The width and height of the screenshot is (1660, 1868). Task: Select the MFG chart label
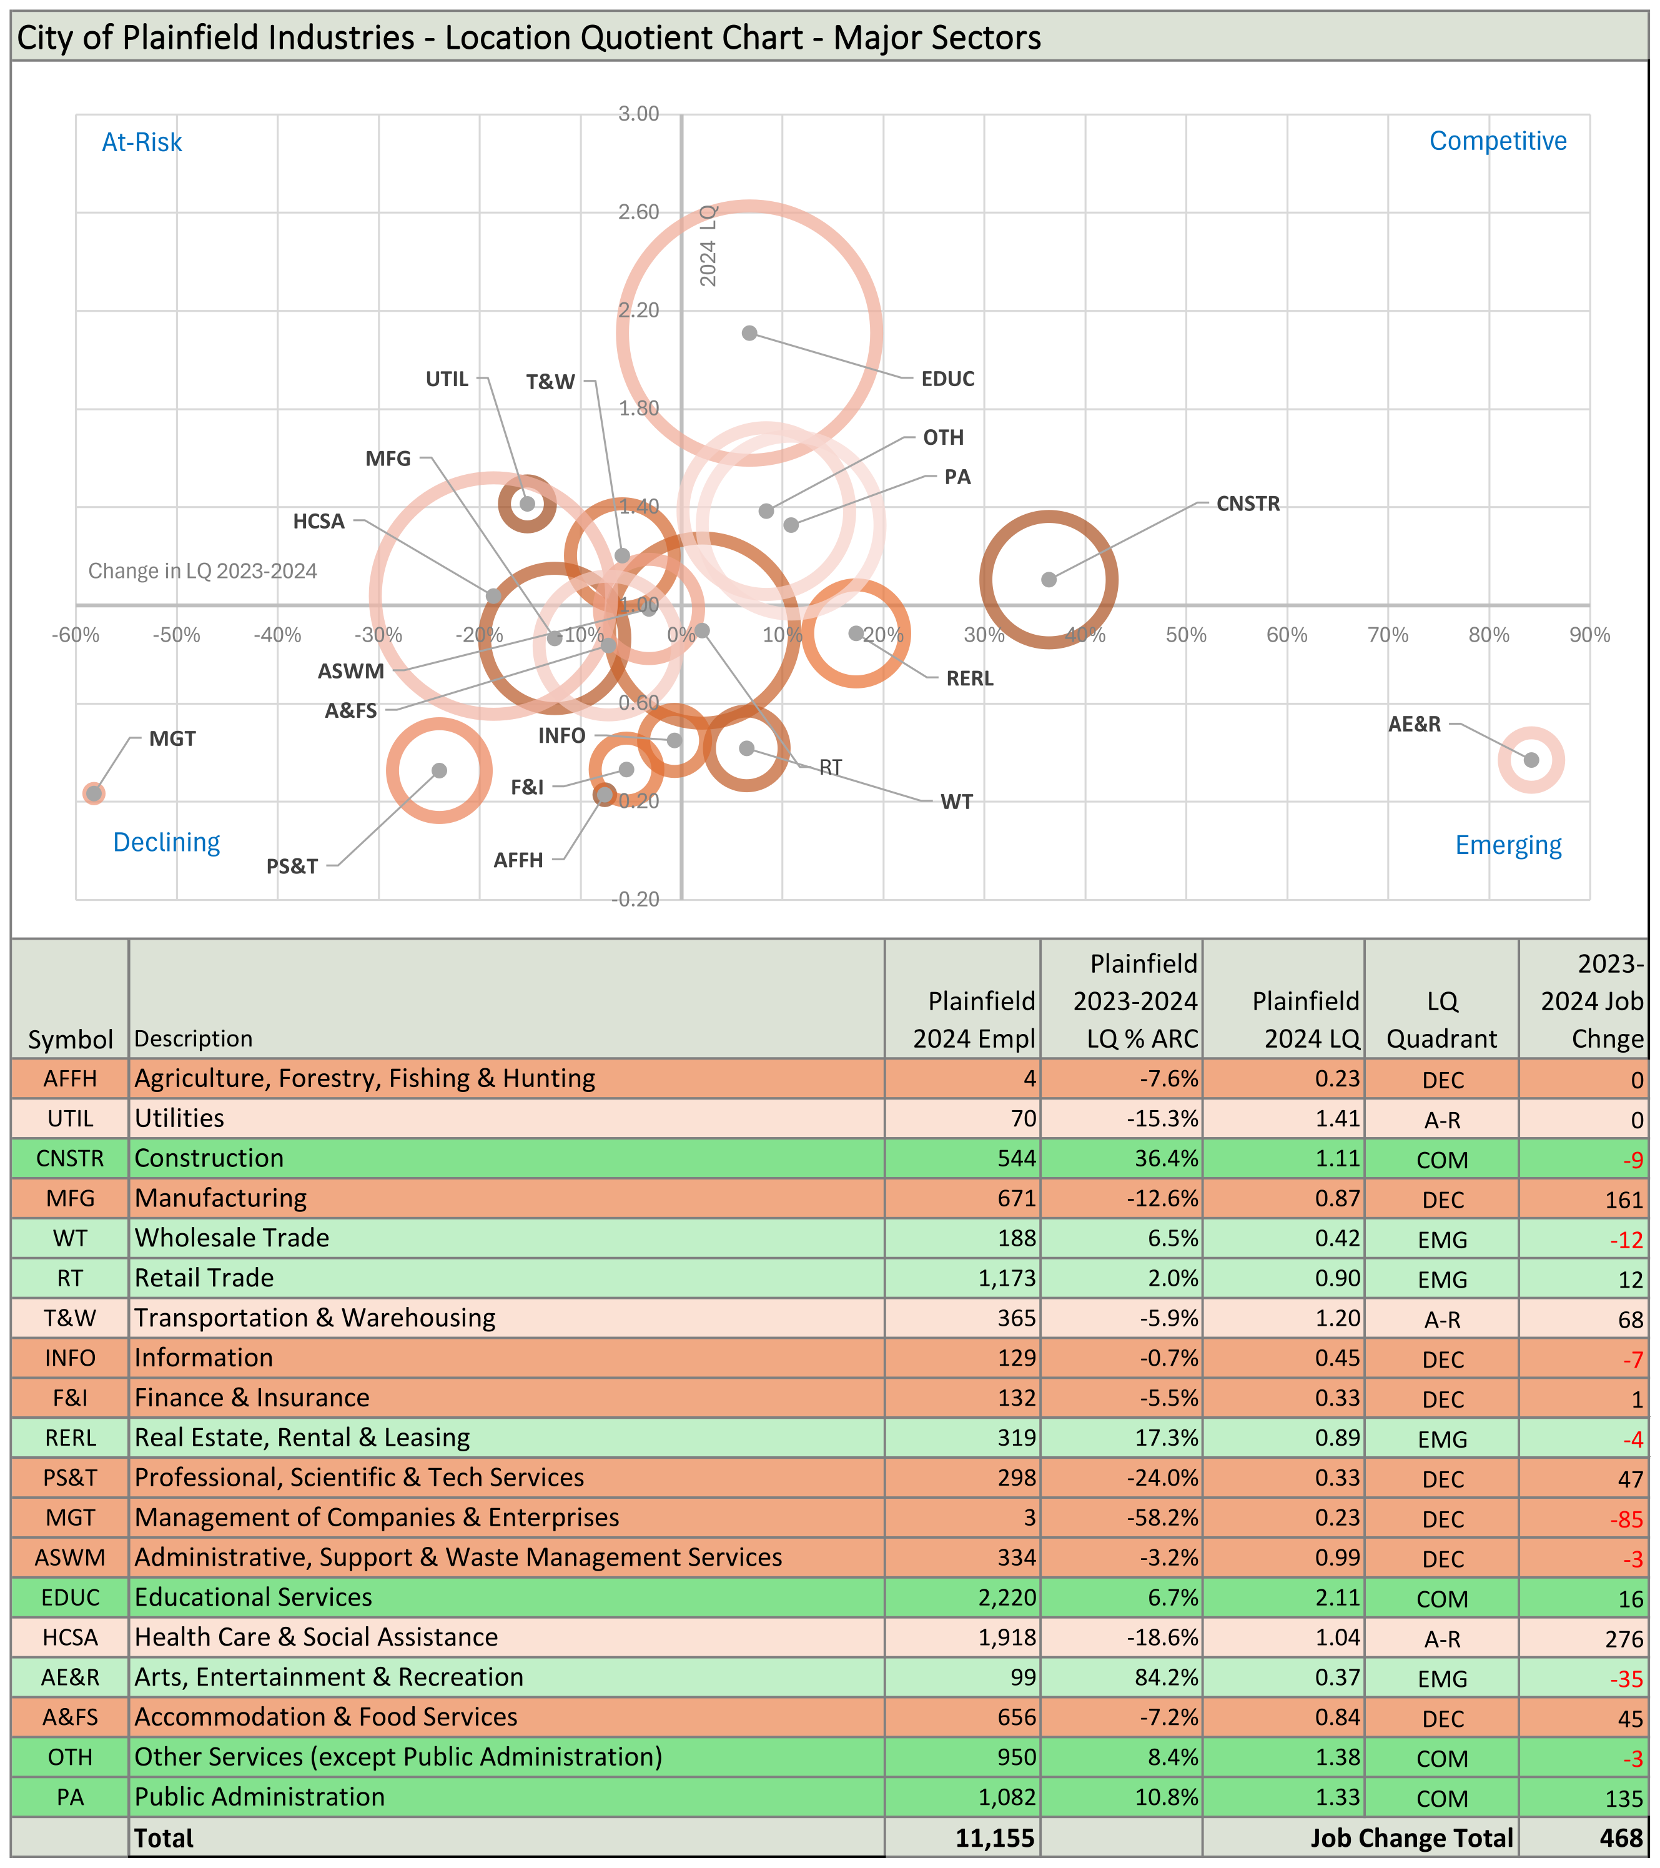point(388,459)
